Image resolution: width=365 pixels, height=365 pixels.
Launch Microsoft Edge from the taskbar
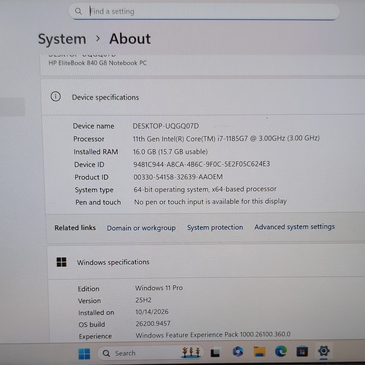(x=281, y=351)
